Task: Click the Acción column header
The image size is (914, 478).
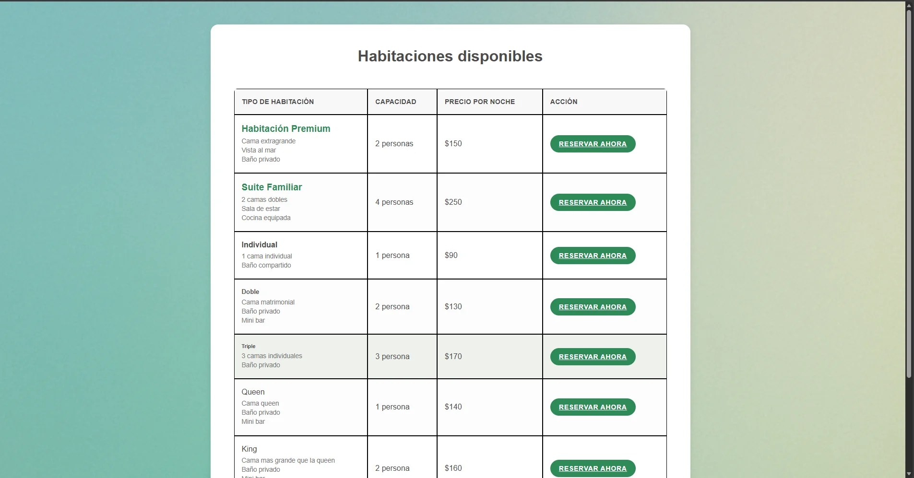Action: tap(563, 102)
